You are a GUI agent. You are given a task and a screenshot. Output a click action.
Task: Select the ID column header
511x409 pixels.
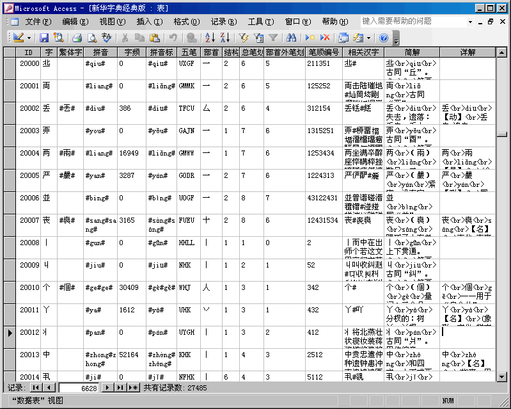28,52
